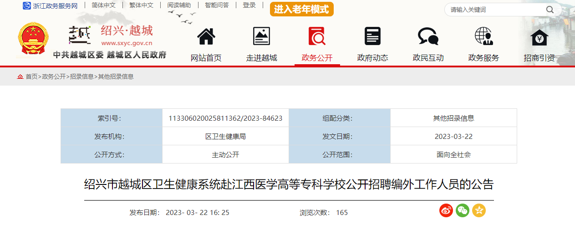Viewport: 575px width, 230px height.
Task: Open 政务公开 menu item
Action: [317, 58]
